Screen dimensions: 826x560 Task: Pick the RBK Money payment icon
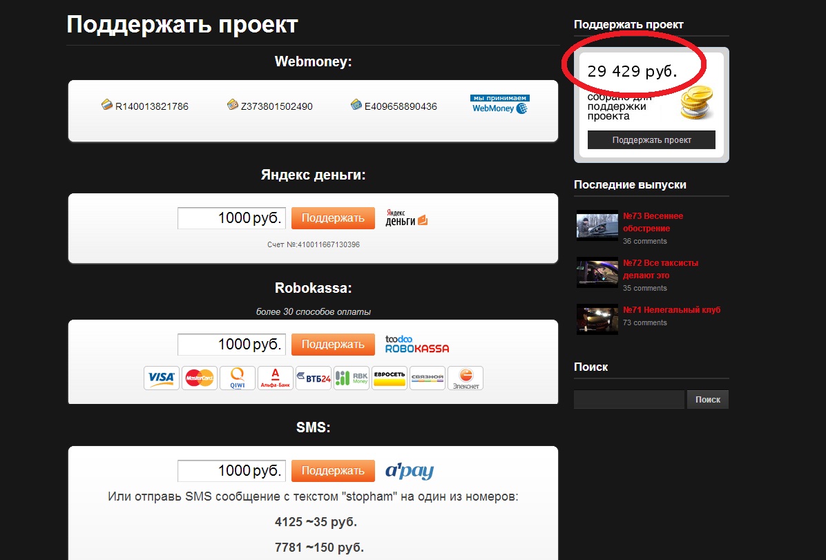(352, 378)
